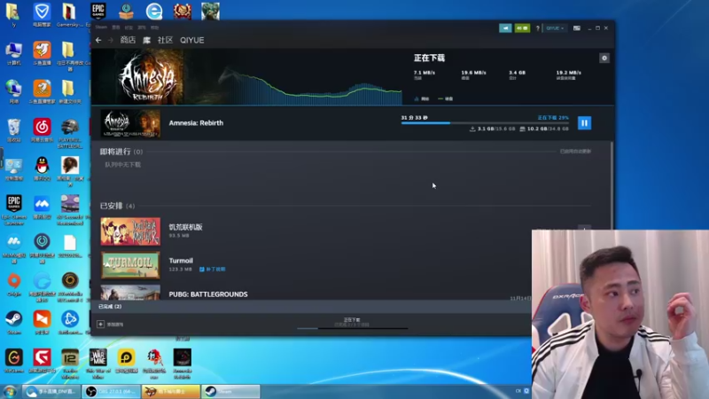The width and height of the screenshot is (709, 399).
Task: Select the Amnesia: Rebirth download title
Action: click(196, 123)
